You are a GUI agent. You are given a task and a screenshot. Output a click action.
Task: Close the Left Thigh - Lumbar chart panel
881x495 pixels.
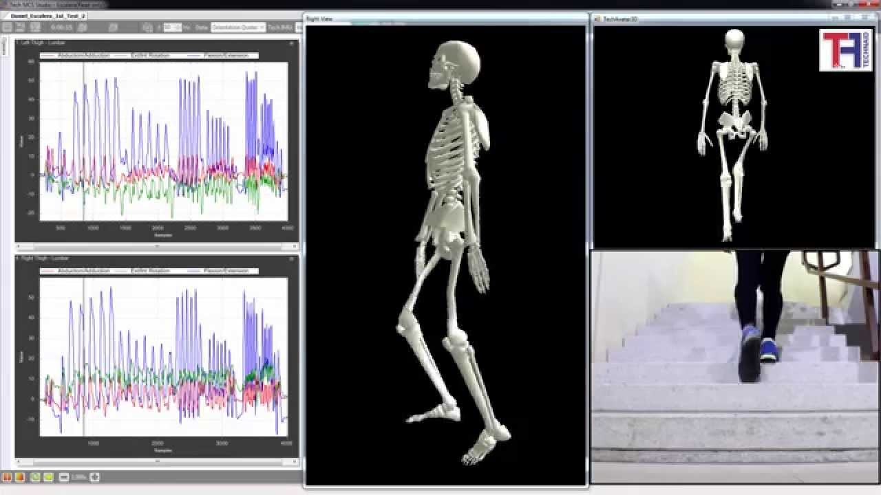pyautogui.click(x=292, y=43)
